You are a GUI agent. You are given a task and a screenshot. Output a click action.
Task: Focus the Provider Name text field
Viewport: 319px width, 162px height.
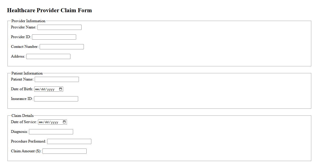tap(59, 27)
